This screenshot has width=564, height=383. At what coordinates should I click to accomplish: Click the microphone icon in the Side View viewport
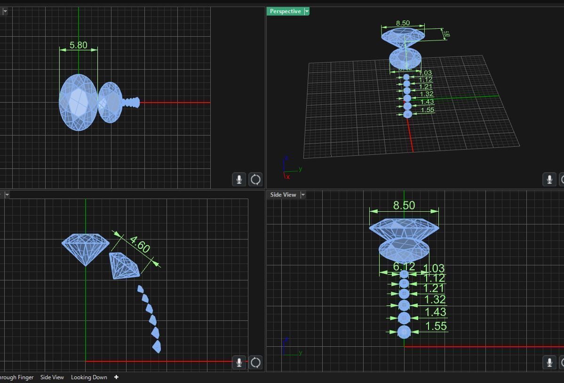click(549, 362)
